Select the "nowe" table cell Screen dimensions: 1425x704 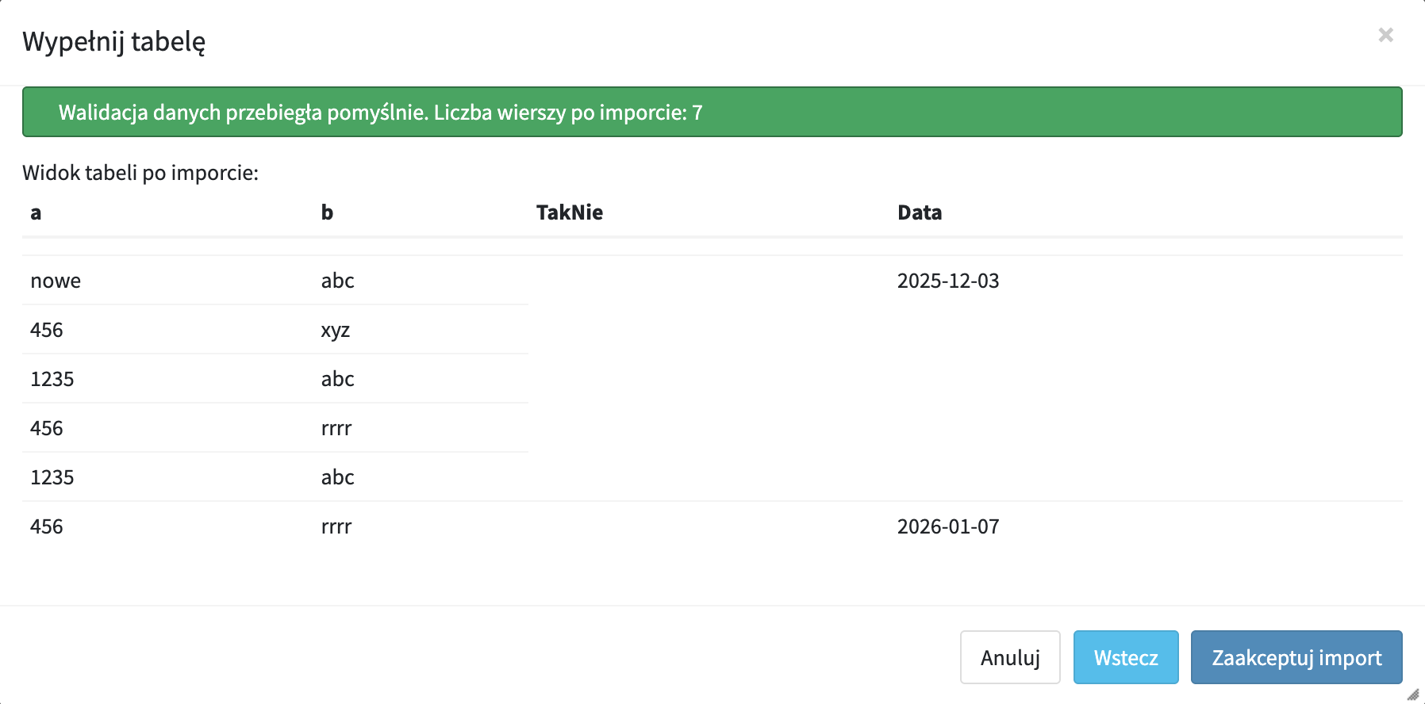pyautogui.click(x=56, y=281)
